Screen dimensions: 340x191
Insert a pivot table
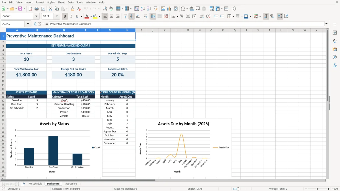pyautogui.click(x=176, y=9)
